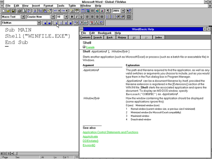Open the Word File menu

pos(8,6)
